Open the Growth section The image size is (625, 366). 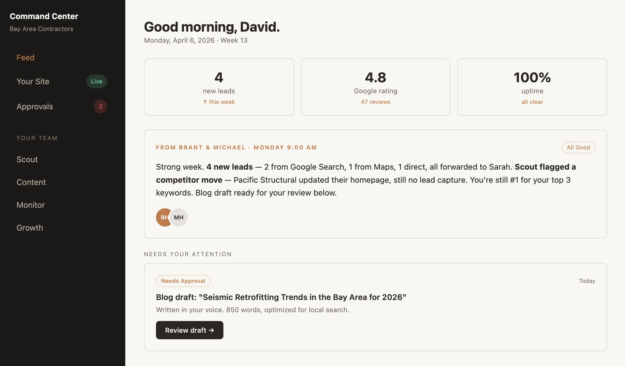tap(30, 228)
